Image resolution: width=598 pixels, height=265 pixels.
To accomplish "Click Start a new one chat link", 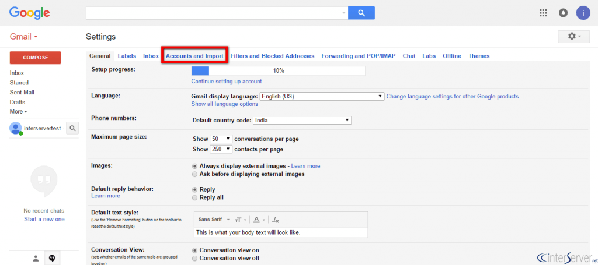I will 44,220.
